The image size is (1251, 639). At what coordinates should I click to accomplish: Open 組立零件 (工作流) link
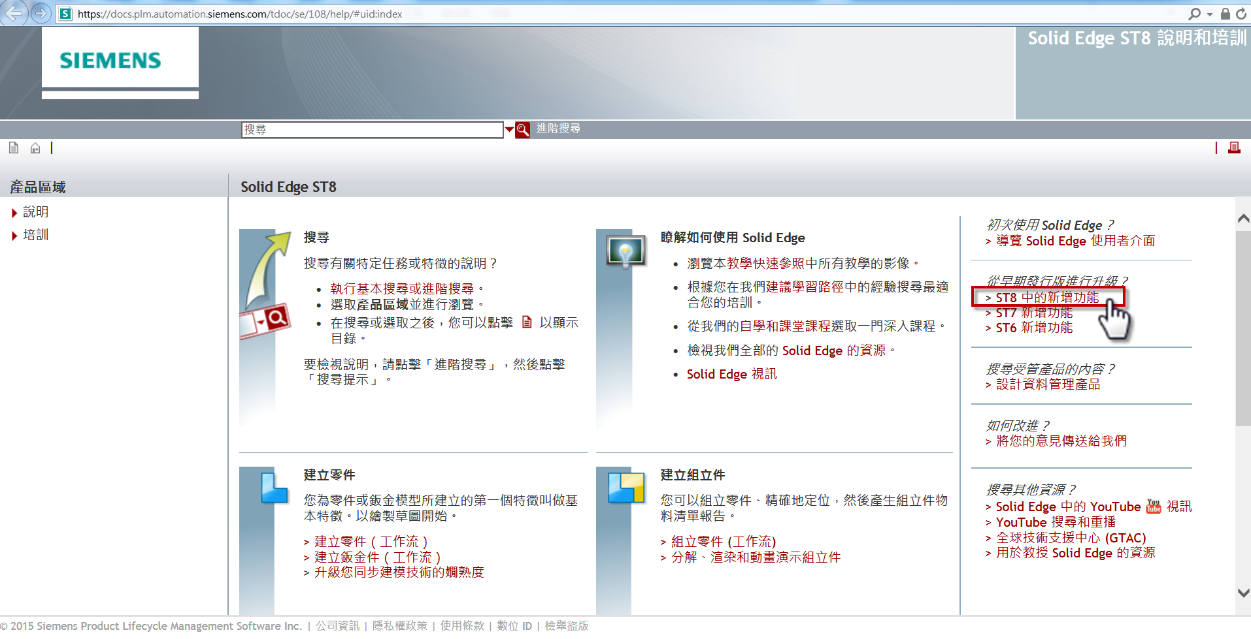724,542
